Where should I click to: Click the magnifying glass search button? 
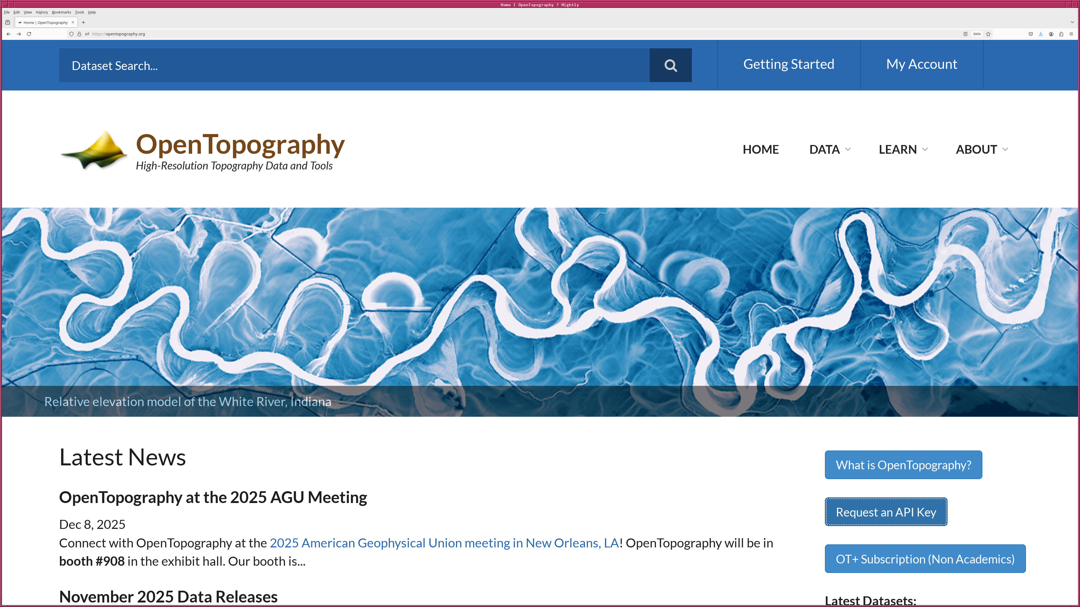(x=670, y=65)
